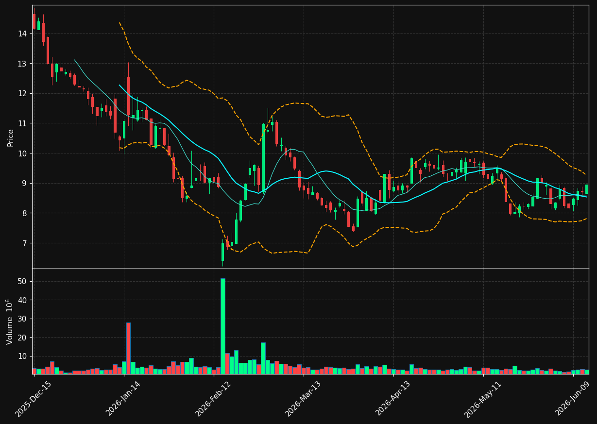
Task: Select the price tick label 8
Action: click(25, 213)
